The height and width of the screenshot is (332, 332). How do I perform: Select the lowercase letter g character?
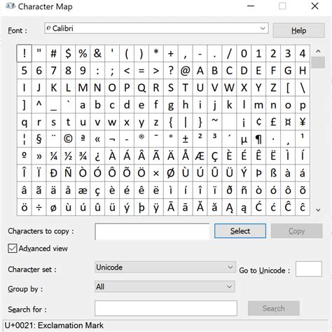[171, 104]
